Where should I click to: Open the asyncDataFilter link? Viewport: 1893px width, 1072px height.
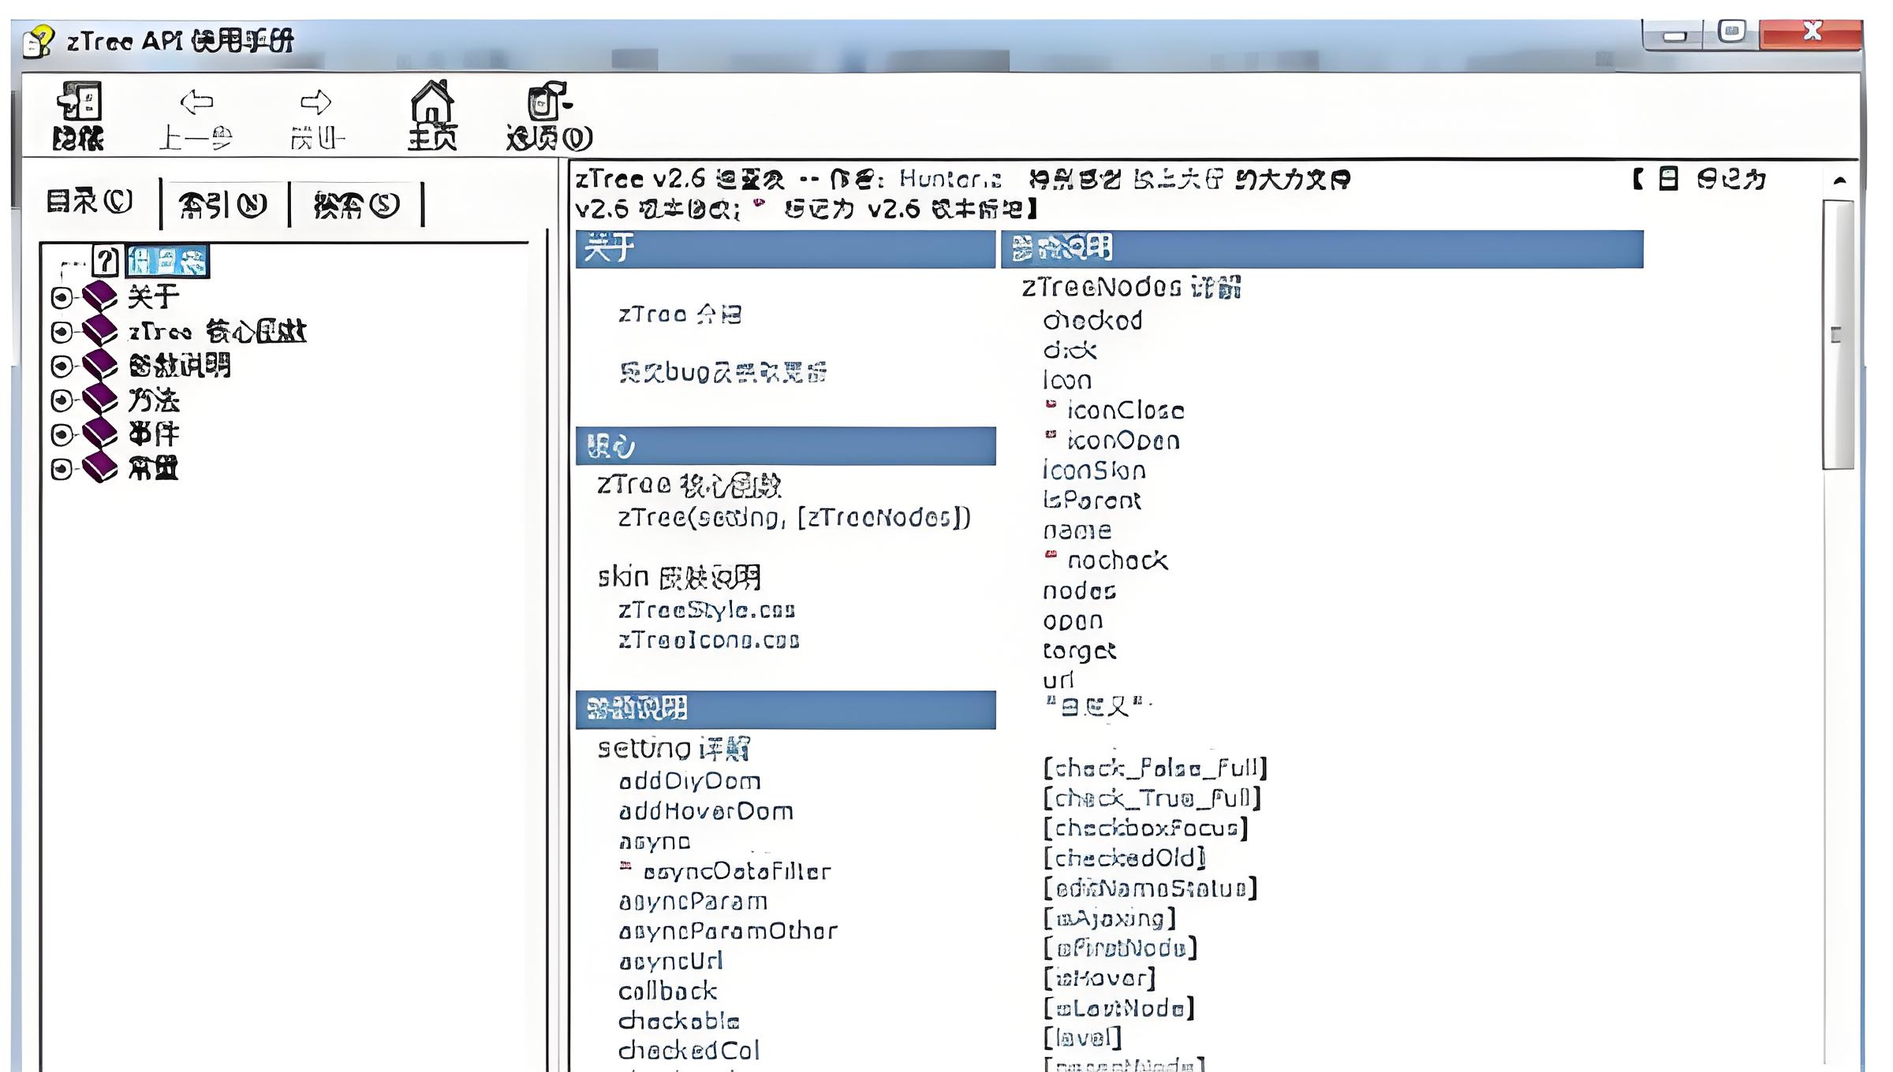(737, 871)
